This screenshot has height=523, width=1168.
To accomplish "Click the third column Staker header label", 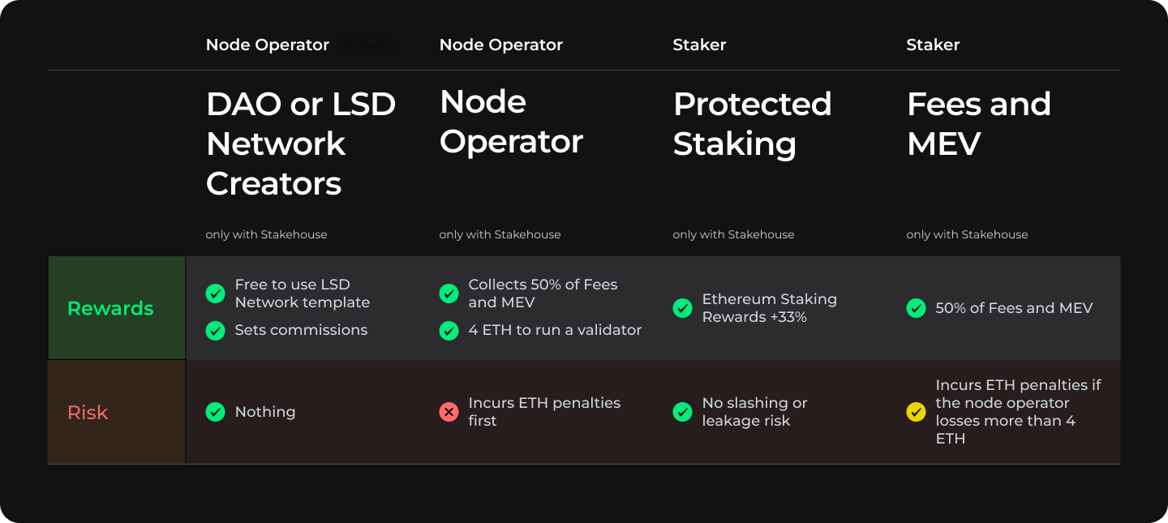I will (x=699, y=45).
